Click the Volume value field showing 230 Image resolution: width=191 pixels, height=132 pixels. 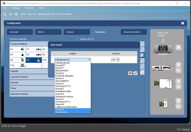[114, 60]
